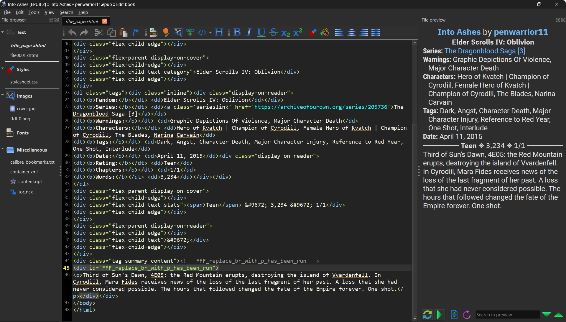Click the comment out /* icon
This screenshot has width=566, height=322.
pyautogui.click(x=135, y=32)
